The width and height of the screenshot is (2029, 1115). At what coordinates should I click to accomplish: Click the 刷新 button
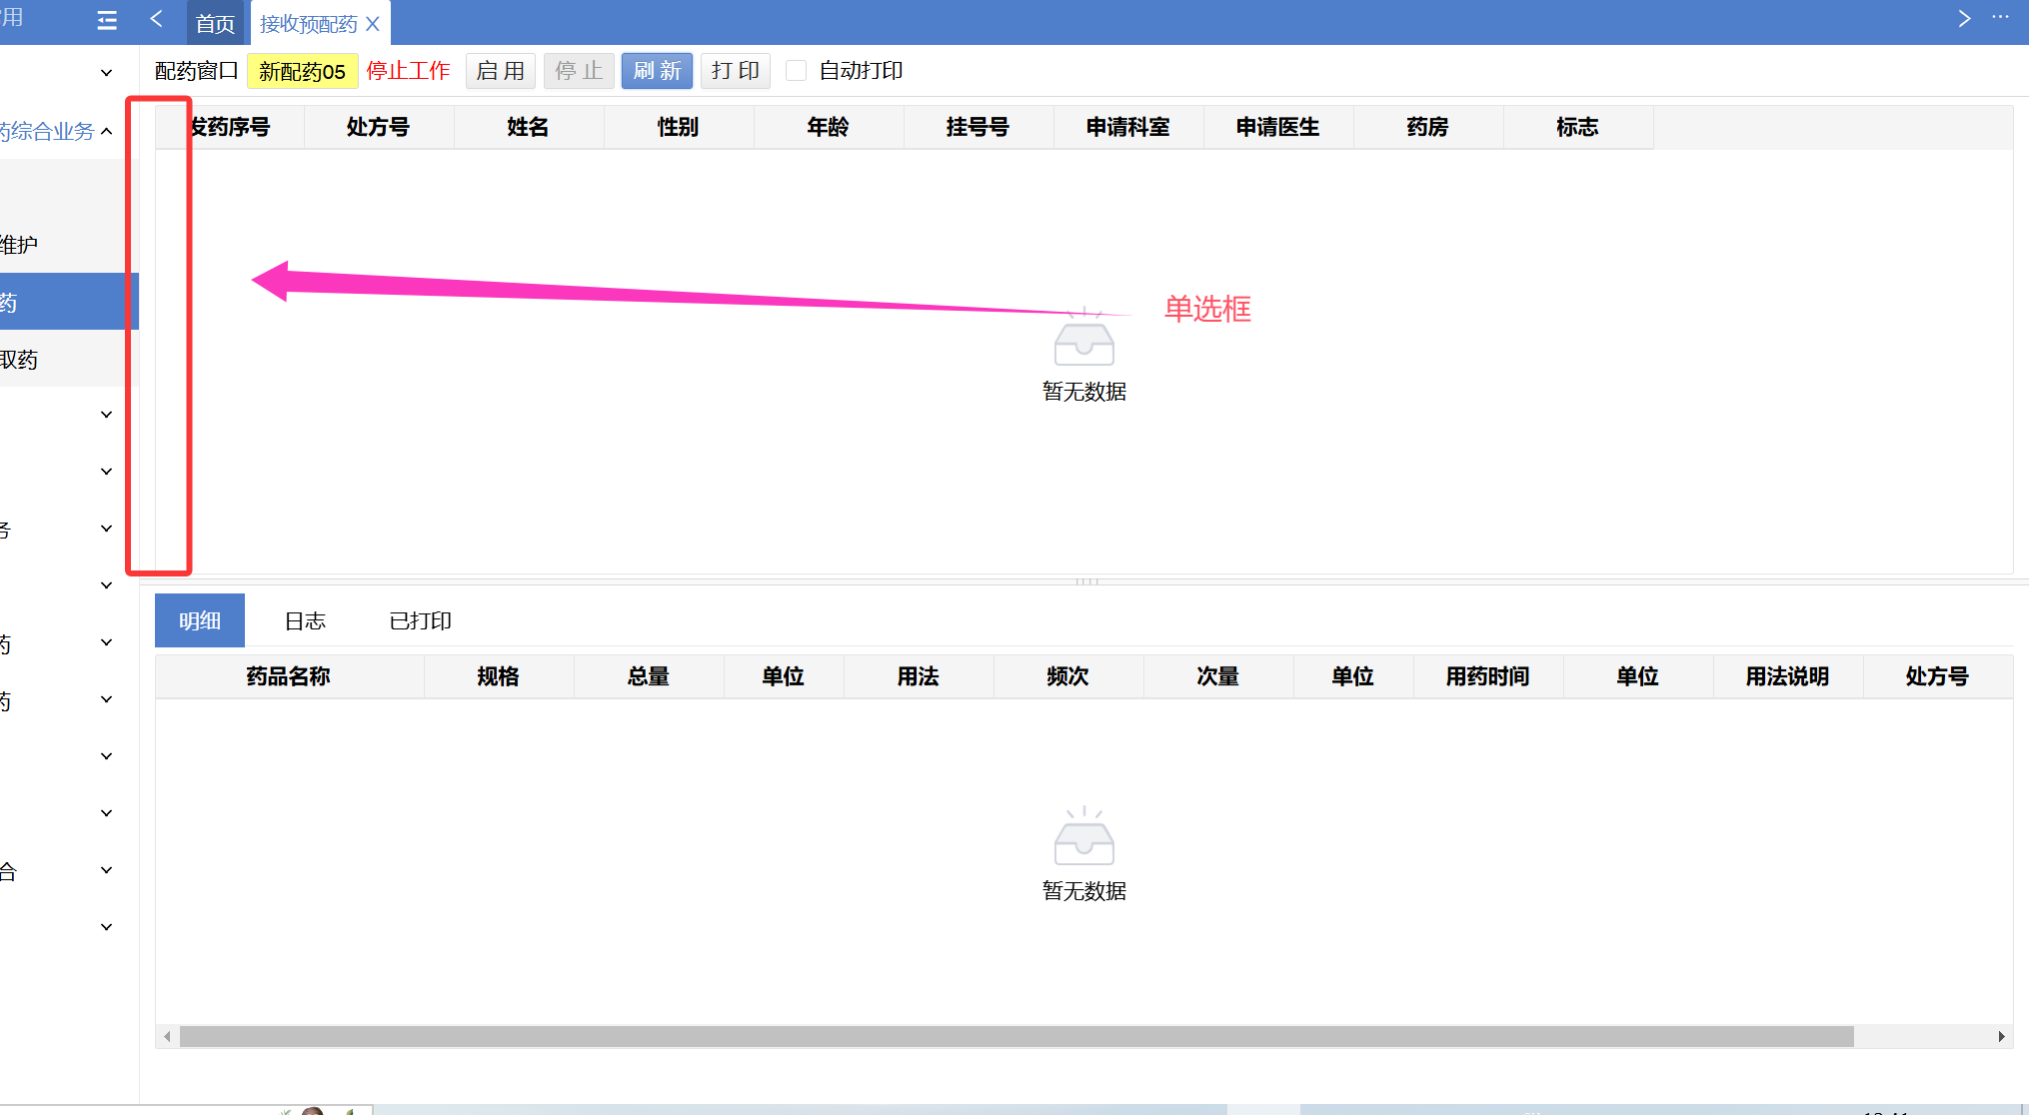[x=657, y=71]
